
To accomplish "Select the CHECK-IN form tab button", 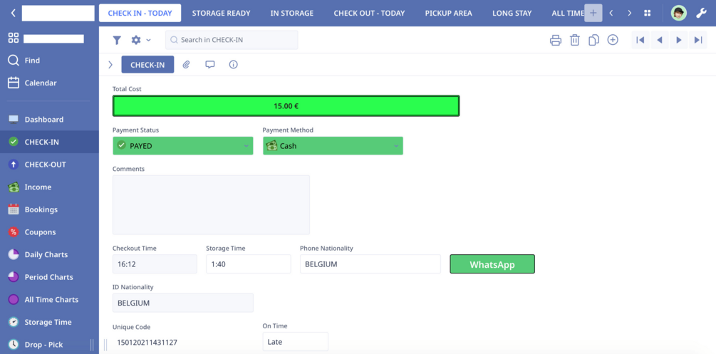I will [147, 64].
